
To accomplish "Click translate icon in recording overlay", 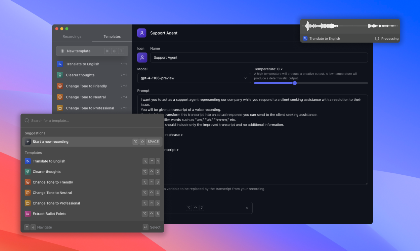I will [305, 38].
